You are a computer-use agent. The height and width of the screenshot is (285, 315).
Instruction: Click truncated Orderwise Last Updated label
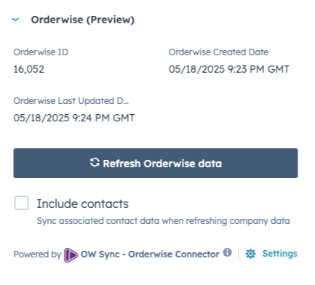point(71,101)
